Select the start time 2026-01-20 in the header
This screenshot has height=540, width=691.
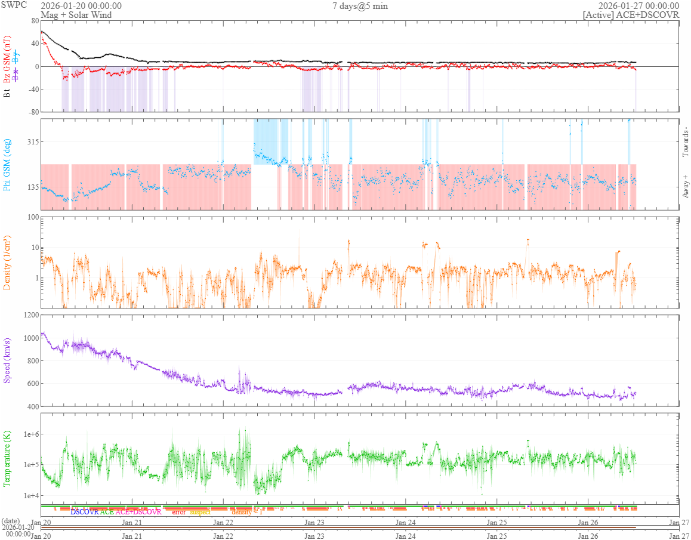pyautogui.click(x=81, y=6)
